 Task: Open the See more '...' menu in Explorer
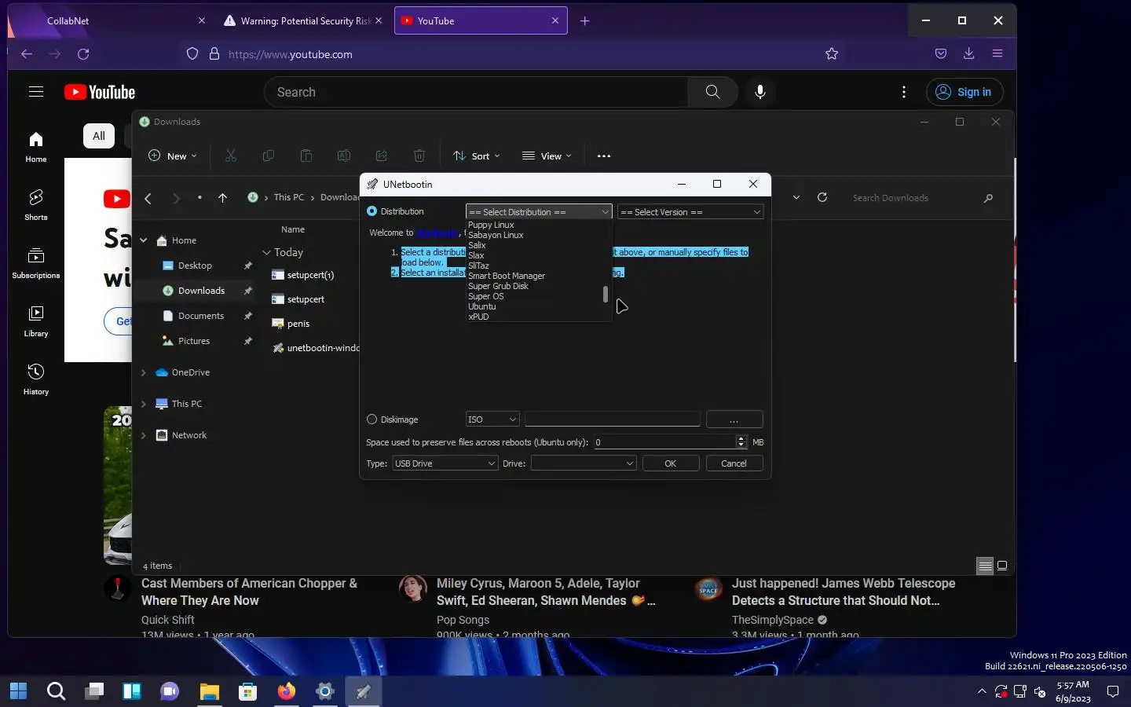[x=604, y=156]
